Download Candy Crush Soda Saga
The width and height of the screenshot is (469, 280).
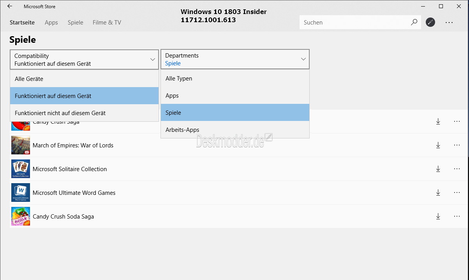point(438,216)
